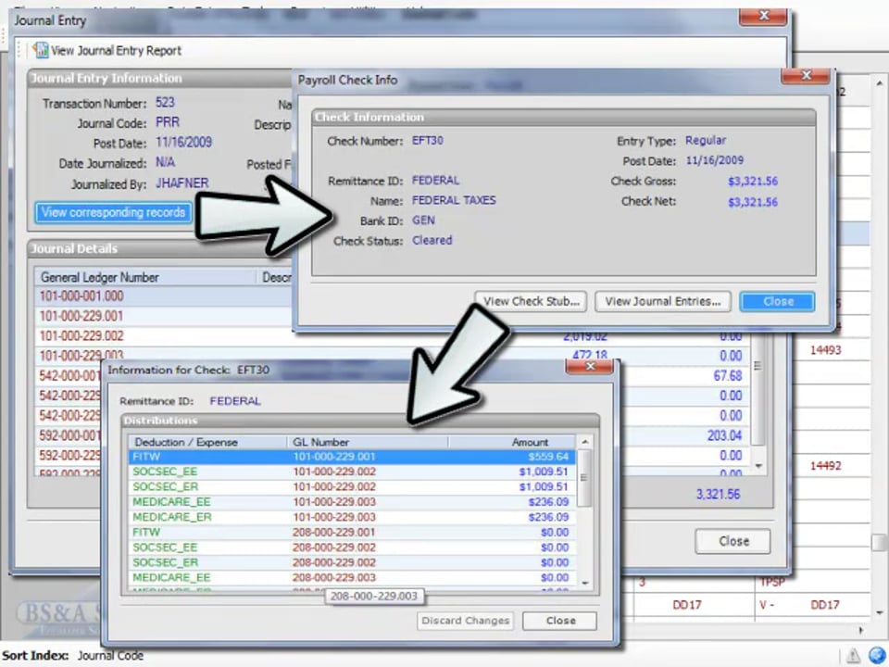Open the View Journal Entry Report icon
This screenshot has width=889, height=667.
[x=41, y=50]
